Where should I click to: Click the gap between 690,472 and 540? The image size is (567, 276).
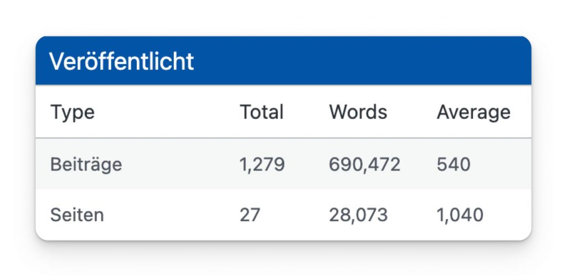[419, 164]
